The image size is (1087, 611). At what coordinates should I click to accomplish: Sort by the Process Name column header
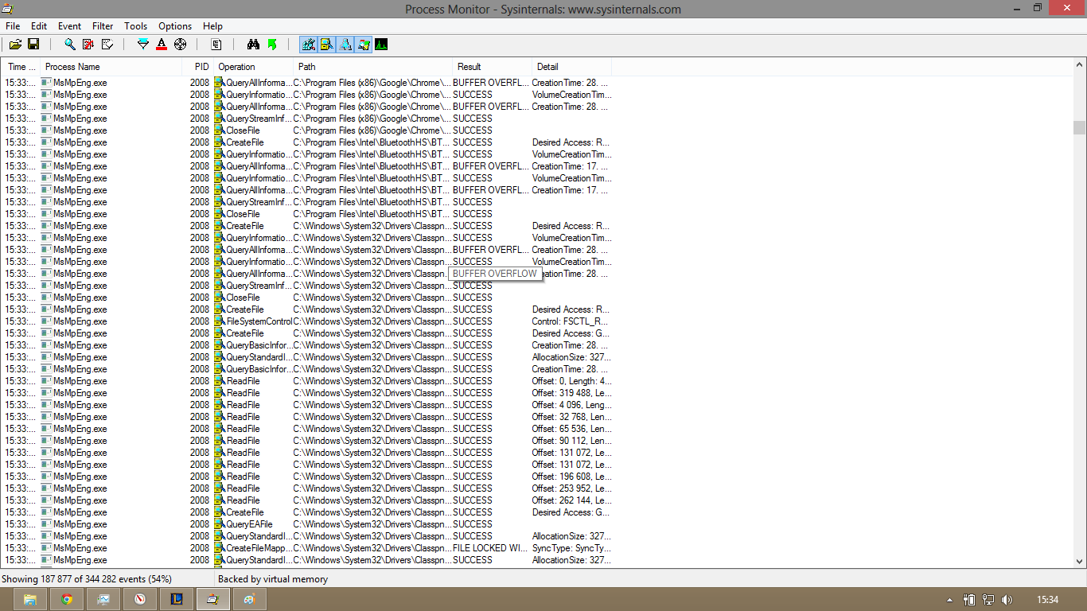point(110,67)
